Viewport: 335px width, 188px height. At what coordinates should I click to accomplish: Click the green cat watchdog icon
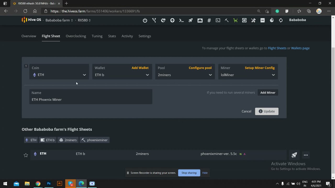[236, 20]
